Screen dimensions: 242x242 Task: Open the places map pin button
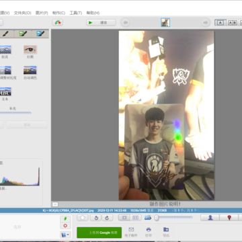tap(229, 218)
